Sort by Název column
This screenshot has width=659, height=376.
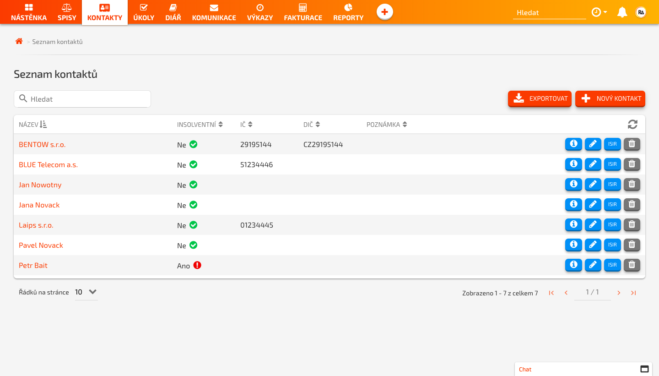32,125
